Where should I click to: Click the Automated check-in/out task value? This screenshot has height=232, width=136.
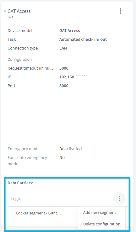click(x=83, y=40)
